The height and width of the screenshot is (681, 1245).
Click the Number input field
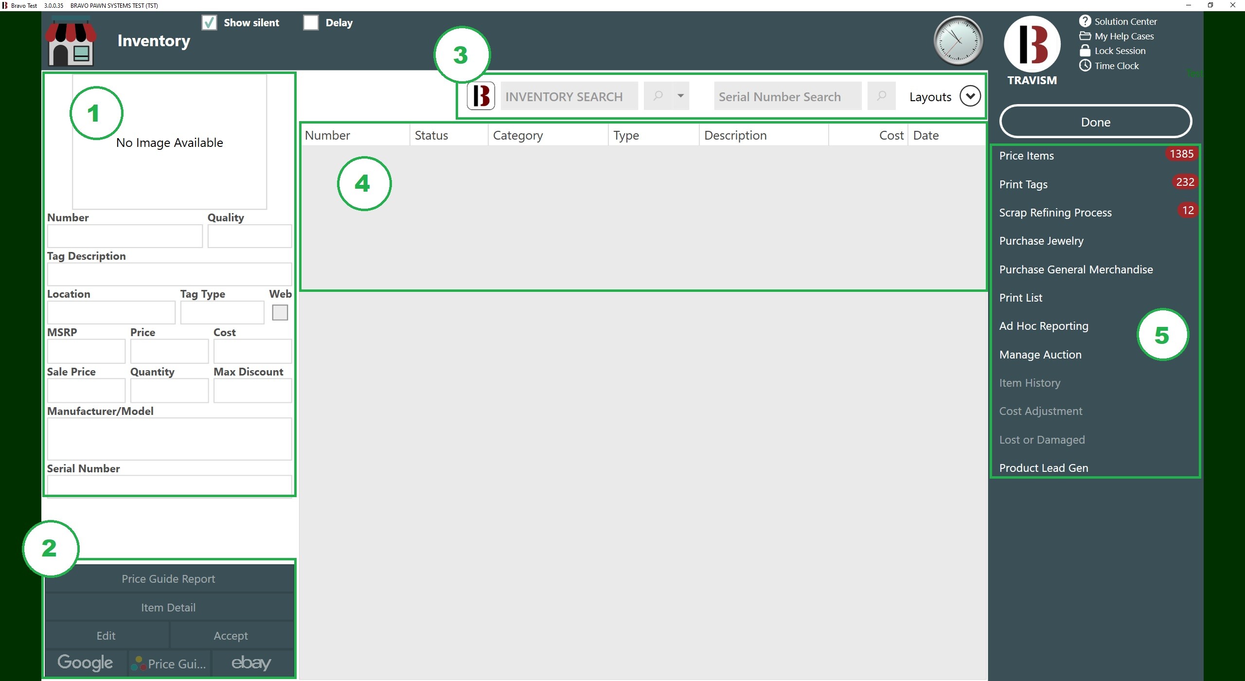pyautogui.click(x=125, y=236)
